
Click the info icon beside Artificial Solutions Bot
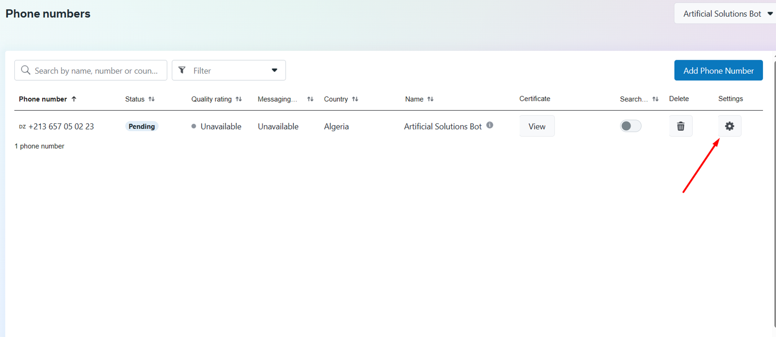490,125
